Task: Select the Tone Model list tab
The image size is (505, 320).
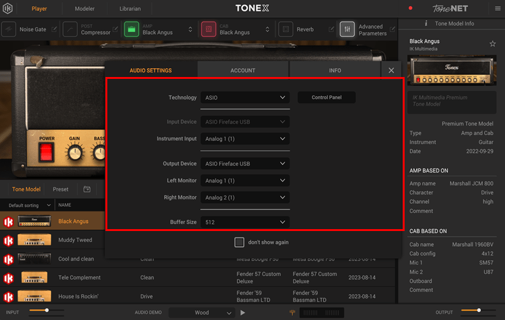Action: (x=27, y=189)
